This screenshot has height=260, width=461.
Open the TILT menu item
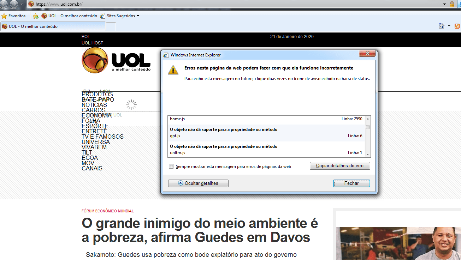87,152
